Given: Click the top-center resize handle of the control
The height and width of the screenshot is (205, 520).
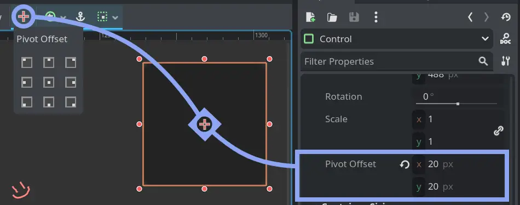Looking at the screenshot, I should 205,59.
